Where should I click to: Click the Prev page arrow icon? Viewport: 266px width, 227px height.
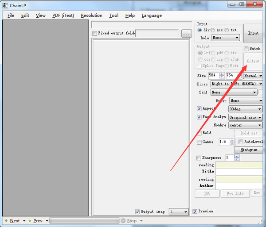[29, 221]
